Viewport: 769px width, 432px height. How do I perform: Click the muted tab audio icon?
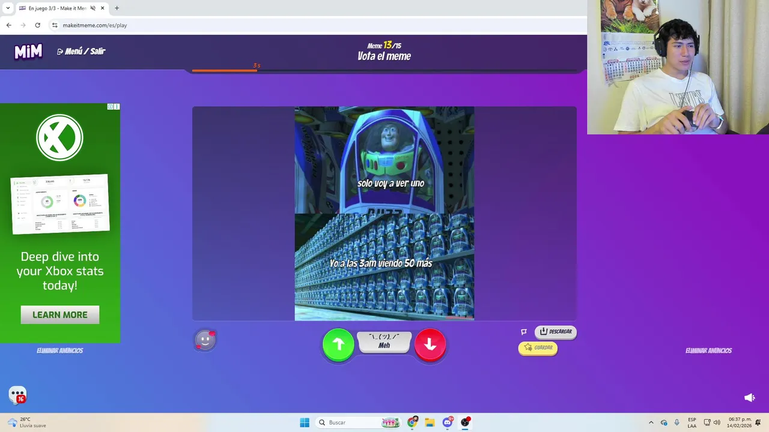click(93, 8)
